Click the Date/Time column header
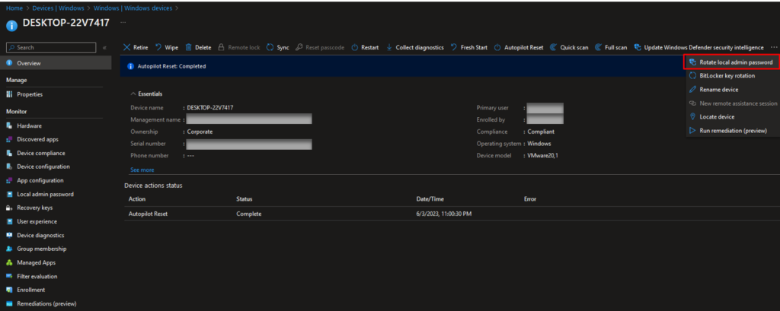The width and height of the screenshot is (780, 311). tap(430, 199)
